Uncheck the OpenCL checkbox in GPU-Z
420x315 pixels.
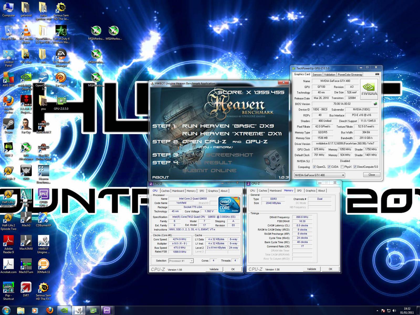[314, 167]
